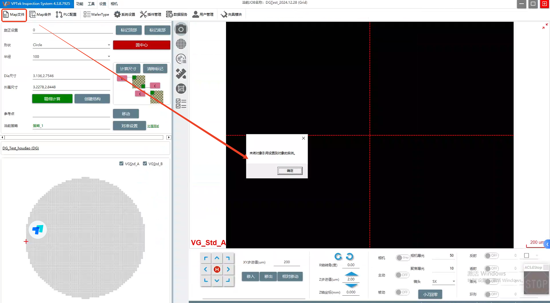Move stage to top-left corner
Viewport: 550px width, 303px height.
[206, 258]
